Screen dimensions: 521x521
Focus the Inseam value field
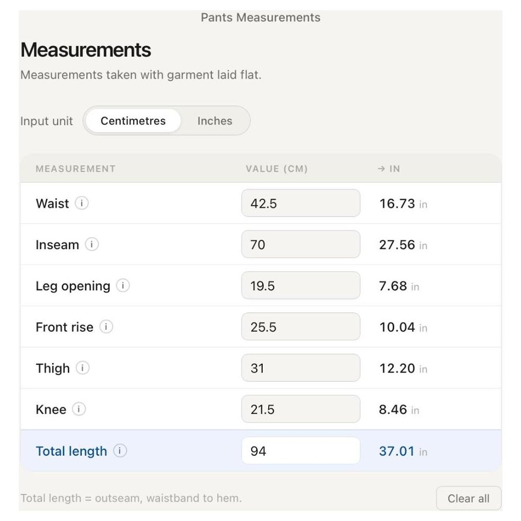point(301,244)
